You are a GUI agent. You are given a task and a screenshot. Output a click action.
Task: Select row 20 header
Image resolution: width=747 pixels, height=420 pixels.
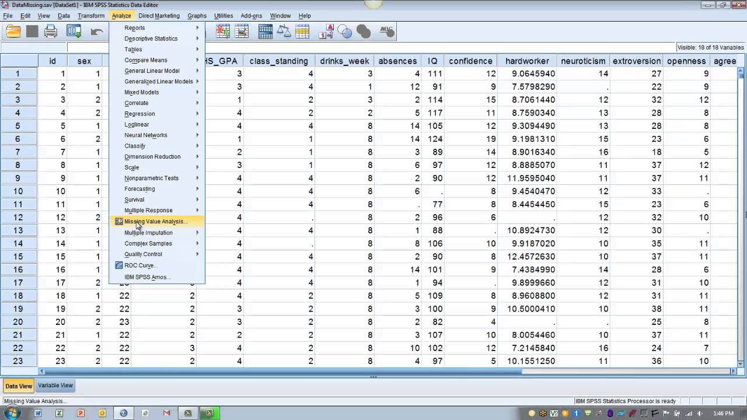pyautogui.click(x=18, y=321)
